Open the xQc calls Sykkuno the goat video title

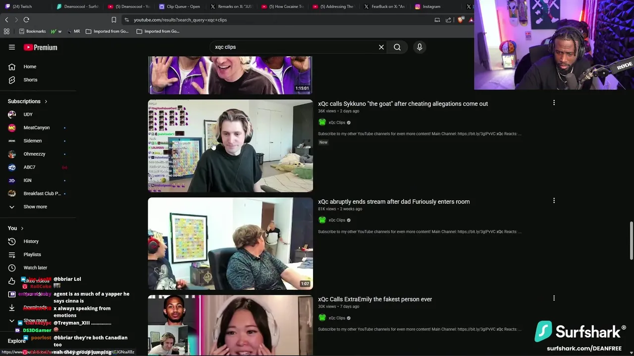[403, 104]
